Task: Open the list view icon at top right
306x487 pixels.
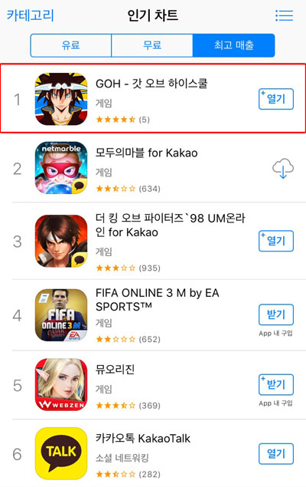Action: pos(284,15)
